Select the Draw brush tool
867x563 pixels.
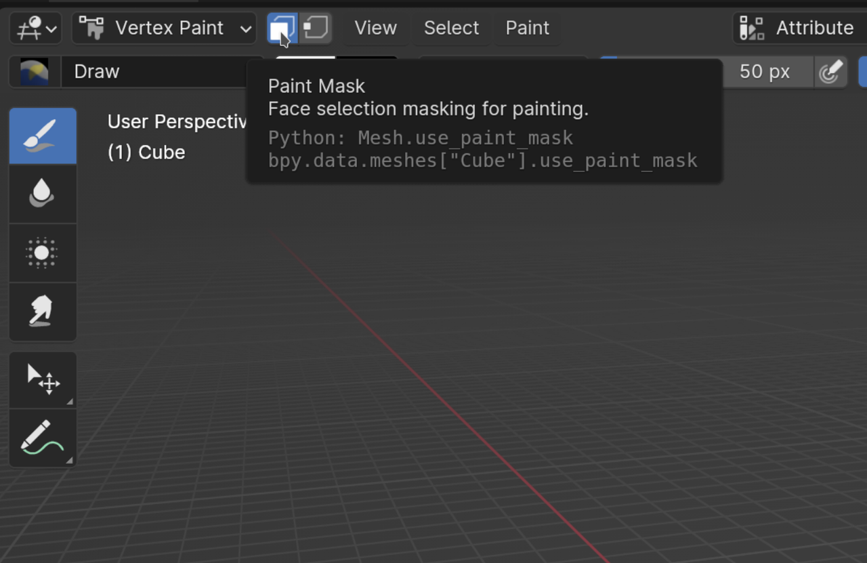(43, 135)
